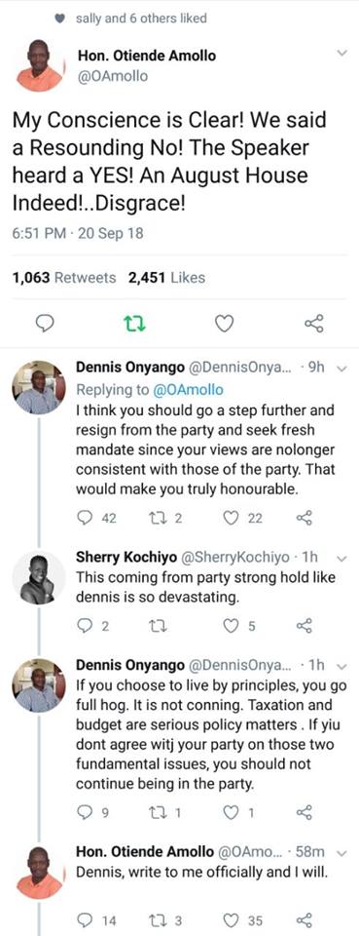Share Sherry Kochiyo's tweet

point(304,626)
